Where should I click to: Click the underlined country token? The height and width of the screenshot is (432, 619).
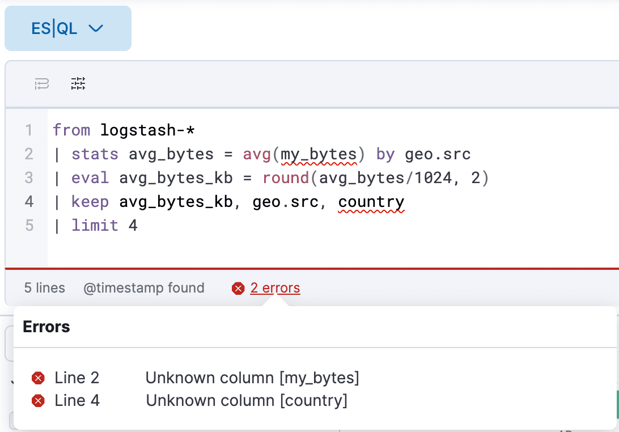tap(371, 201)
